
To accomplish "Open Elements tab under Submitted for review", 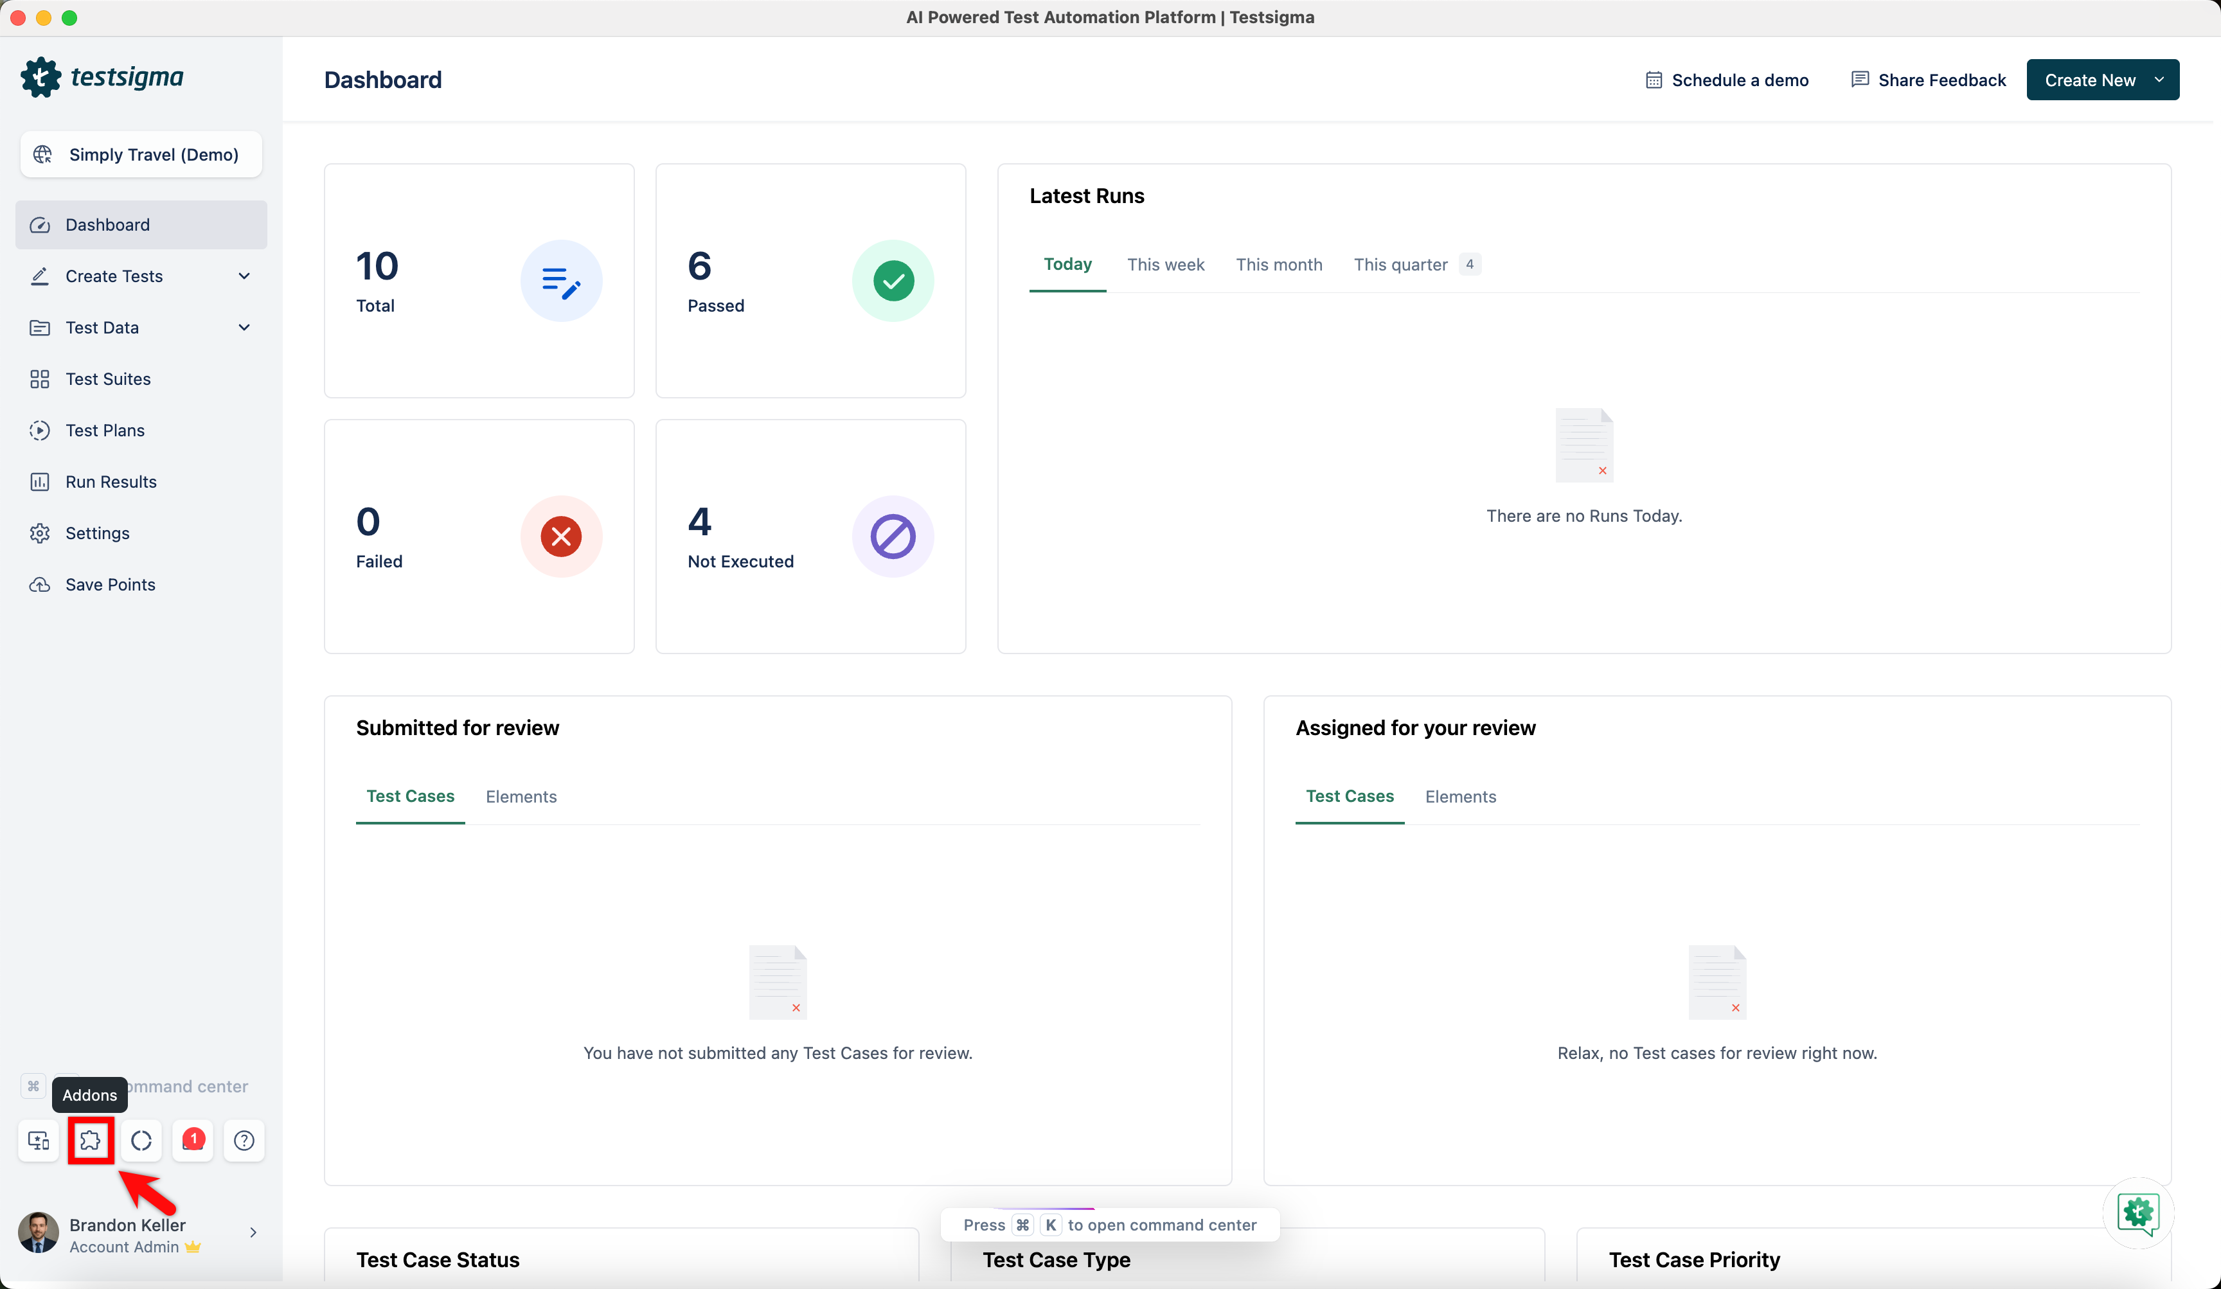I will click(x=521, y=797).
